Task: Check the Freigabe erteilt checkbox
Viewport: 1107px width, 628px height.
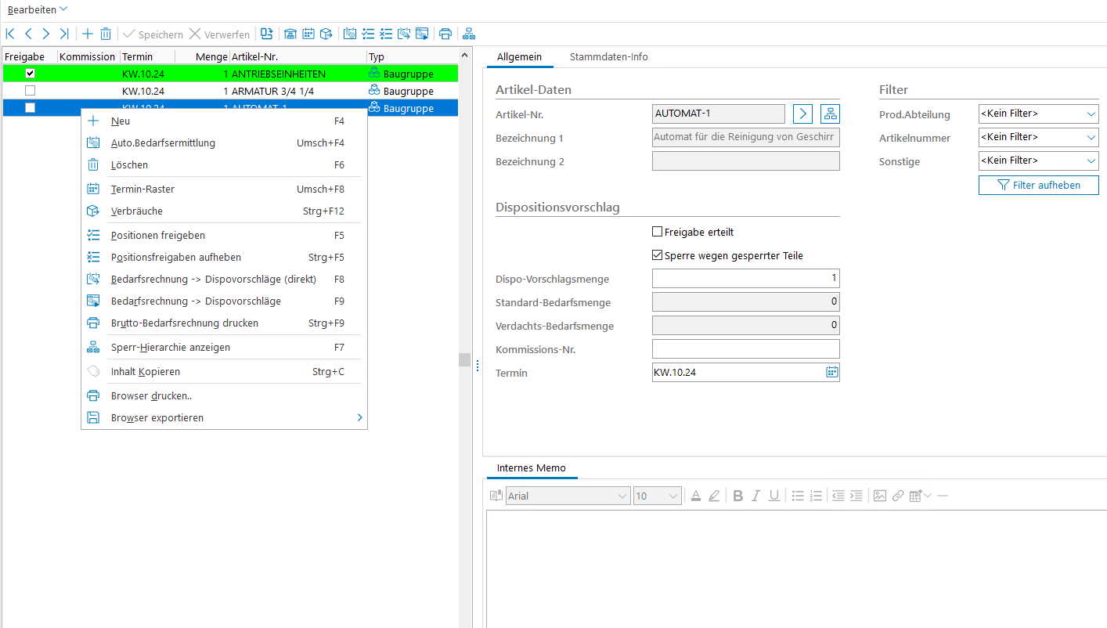Action: pyautogui.click(x=658, y=232)
